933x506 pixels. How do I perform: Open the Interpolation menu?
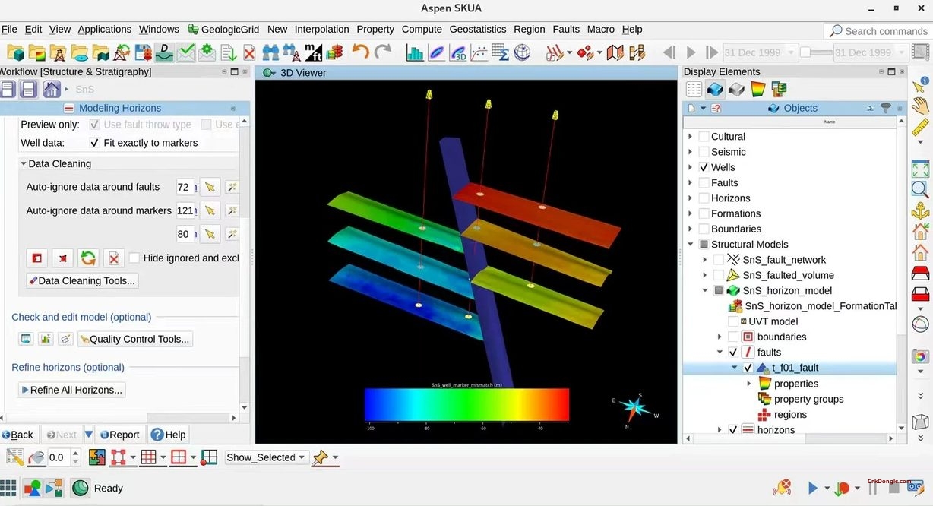[x=322, y=29]
